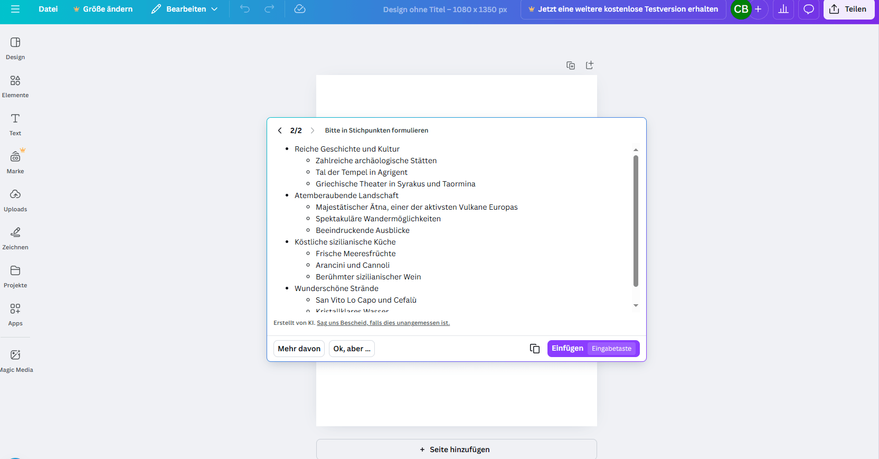
Task: Click the cloud save status icon
Action: click(300, 9)
